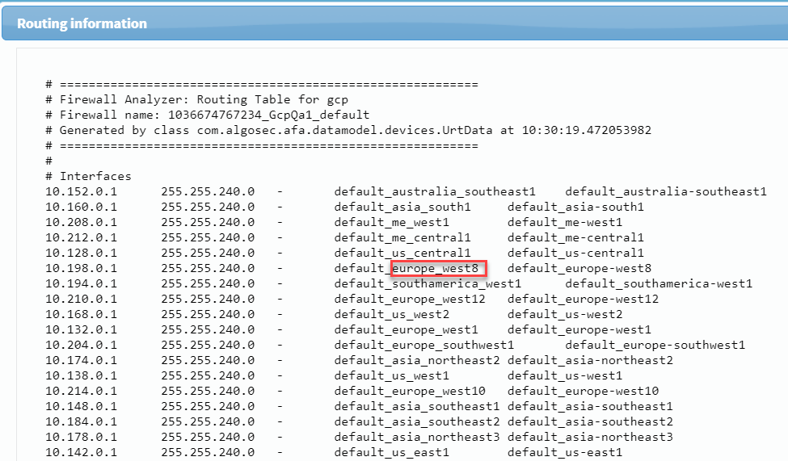Screen dimensions: 788x461
Task: Click the IP address 10.152.0.1
Action: (x=81, y=191)
